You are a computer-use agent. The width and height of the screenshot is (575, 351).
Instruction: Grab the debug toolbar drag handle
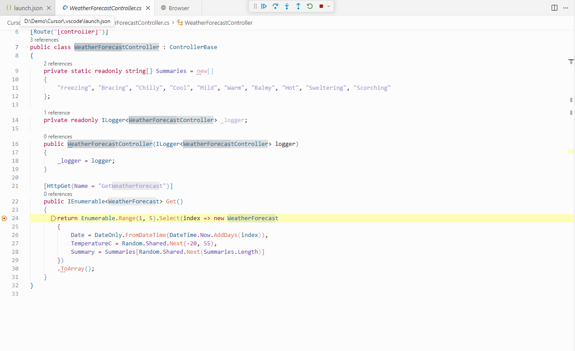tap(255, 6)
